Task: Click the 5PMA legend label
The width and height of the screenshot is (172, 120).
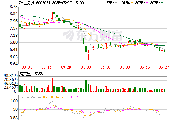Action: 110,3
